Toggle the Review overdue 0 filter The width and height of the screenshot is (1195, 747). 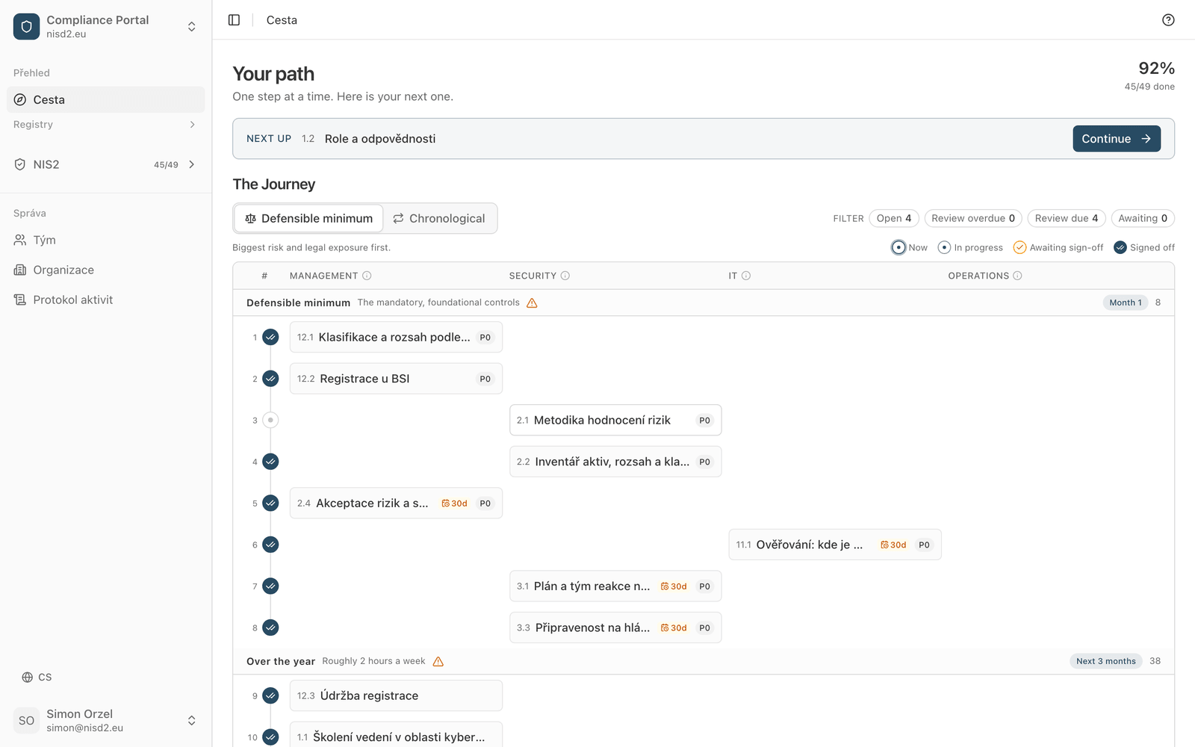(973, 218)
